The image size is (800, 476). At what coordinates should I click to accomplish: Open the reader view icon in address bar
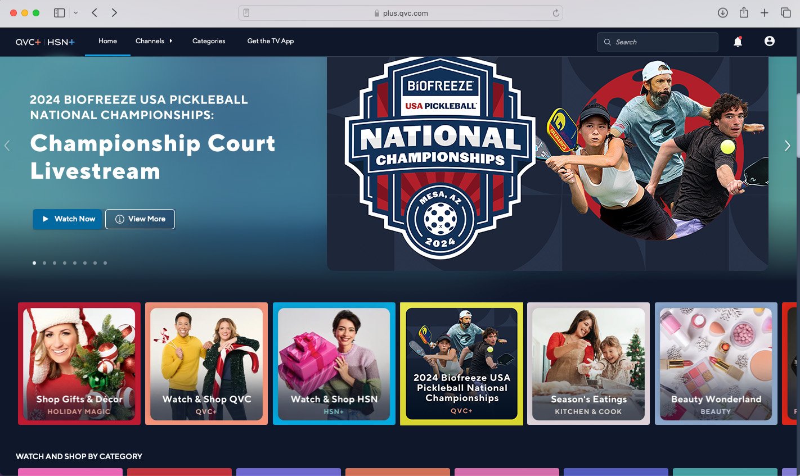[246, 13]
